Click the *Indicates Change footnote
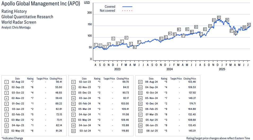The width and height of the screenshot is (253, 140). coord(12,138)
